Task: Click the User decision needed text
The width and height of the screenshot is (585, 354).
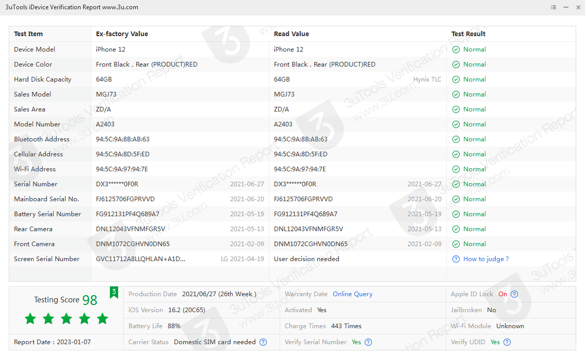Action: click(306, 259)
